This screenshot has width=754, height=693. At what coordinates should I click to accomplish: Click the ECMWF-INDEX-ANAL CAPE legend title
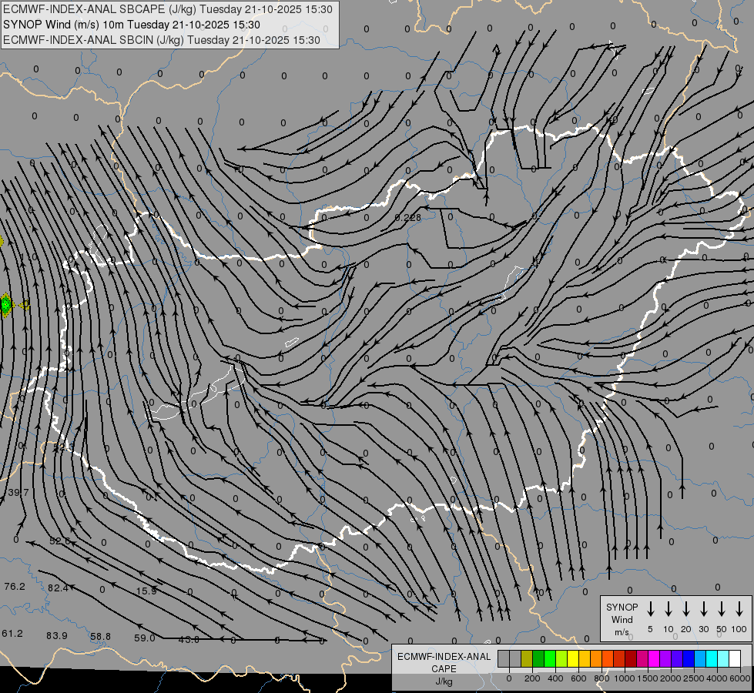(444, 663)
